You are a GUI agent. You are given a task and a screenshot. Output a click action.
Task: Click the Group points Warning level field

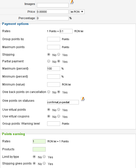53,124
